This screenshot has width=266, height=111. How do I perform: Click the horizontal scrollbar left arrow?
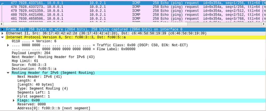coord(2,24)
